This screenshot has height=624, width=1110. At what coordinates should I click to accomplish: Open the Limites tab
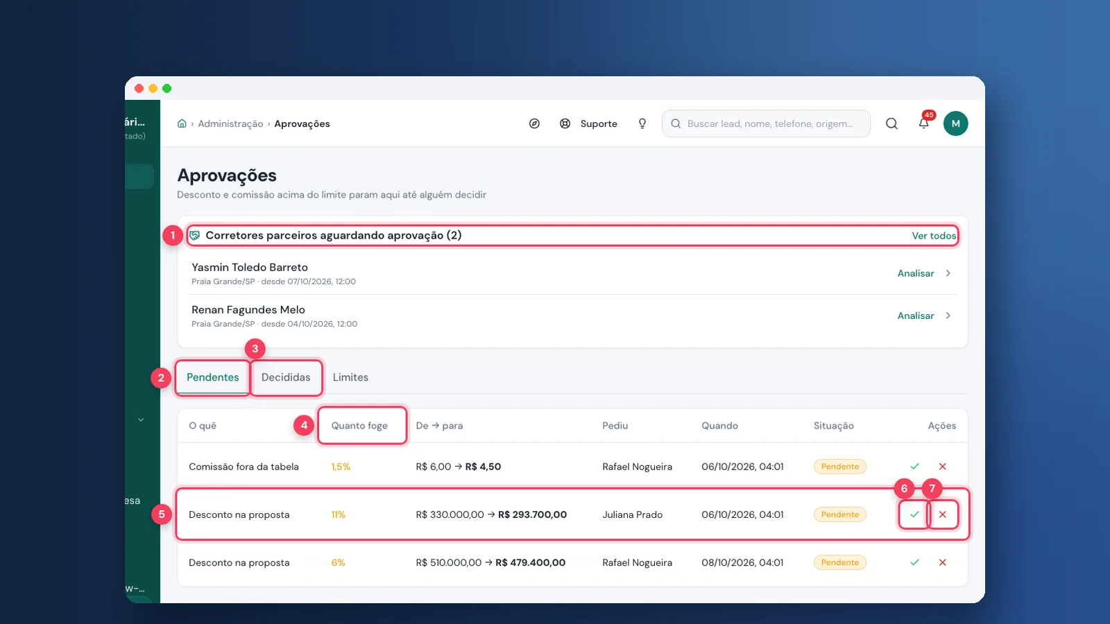click(x=350, y=377)
